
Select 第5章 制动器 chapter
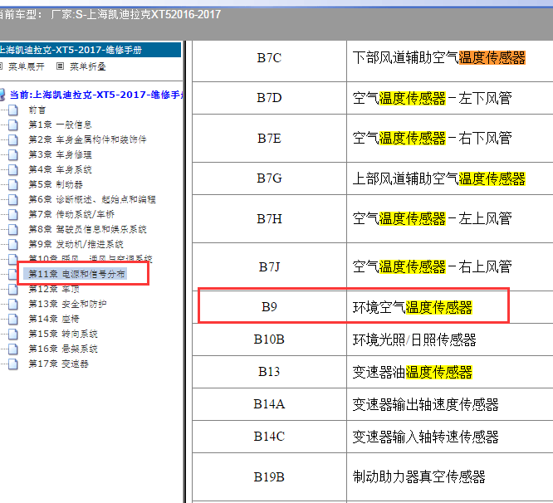(x=56, y=184)
